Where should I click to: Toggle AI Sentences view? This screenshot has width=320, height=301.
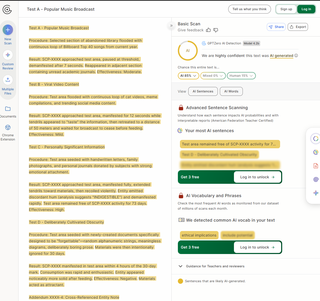click(x=203, y=91)
